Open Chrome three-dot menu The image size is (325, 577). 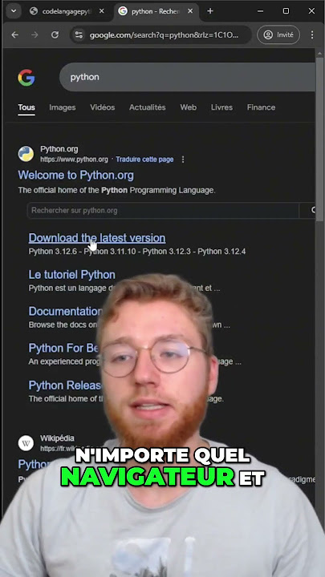[x=311, y=35]
